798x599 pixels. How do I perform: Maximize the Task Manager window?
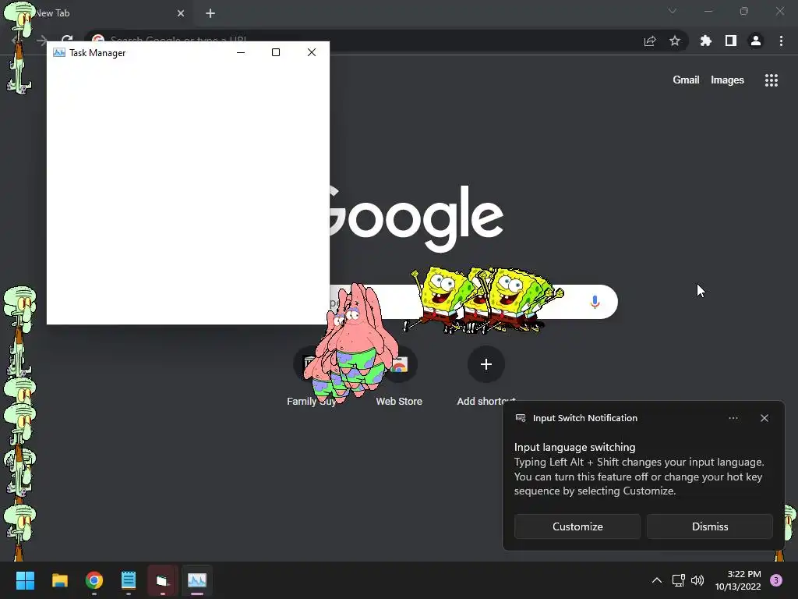pos(276,52)
